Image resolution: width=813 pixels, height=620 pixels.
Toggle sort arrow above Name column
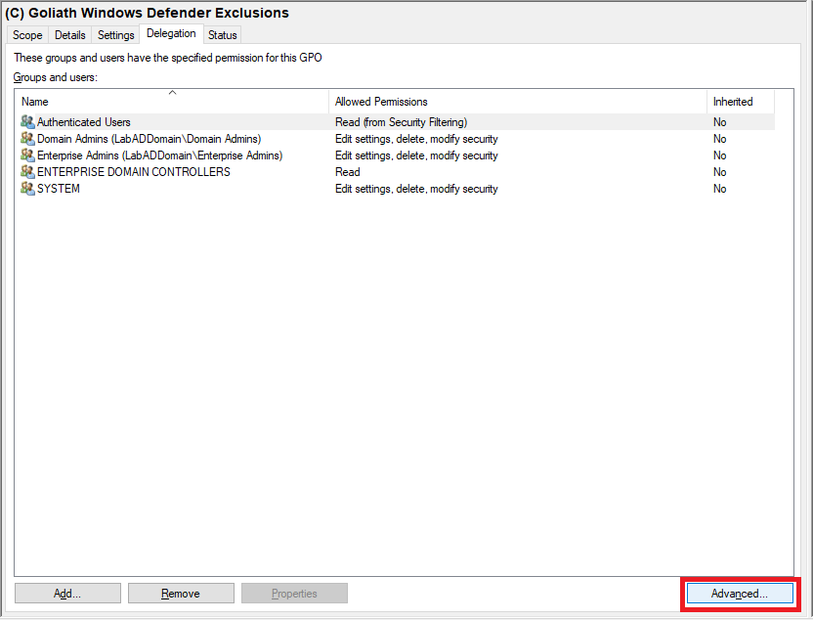click(172, 93)
